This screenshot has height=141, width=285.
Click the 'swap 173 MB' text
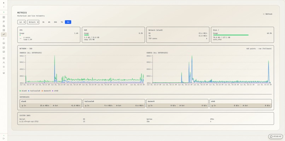pyautogui.click(x=89, y=39)
